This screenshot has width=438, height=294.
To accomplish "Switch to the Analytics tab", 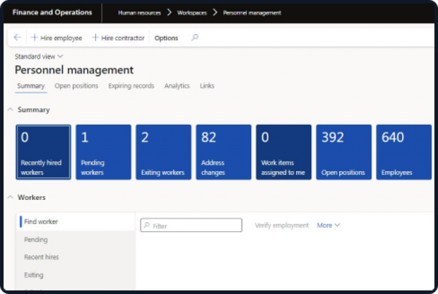I will click(177, 86).
